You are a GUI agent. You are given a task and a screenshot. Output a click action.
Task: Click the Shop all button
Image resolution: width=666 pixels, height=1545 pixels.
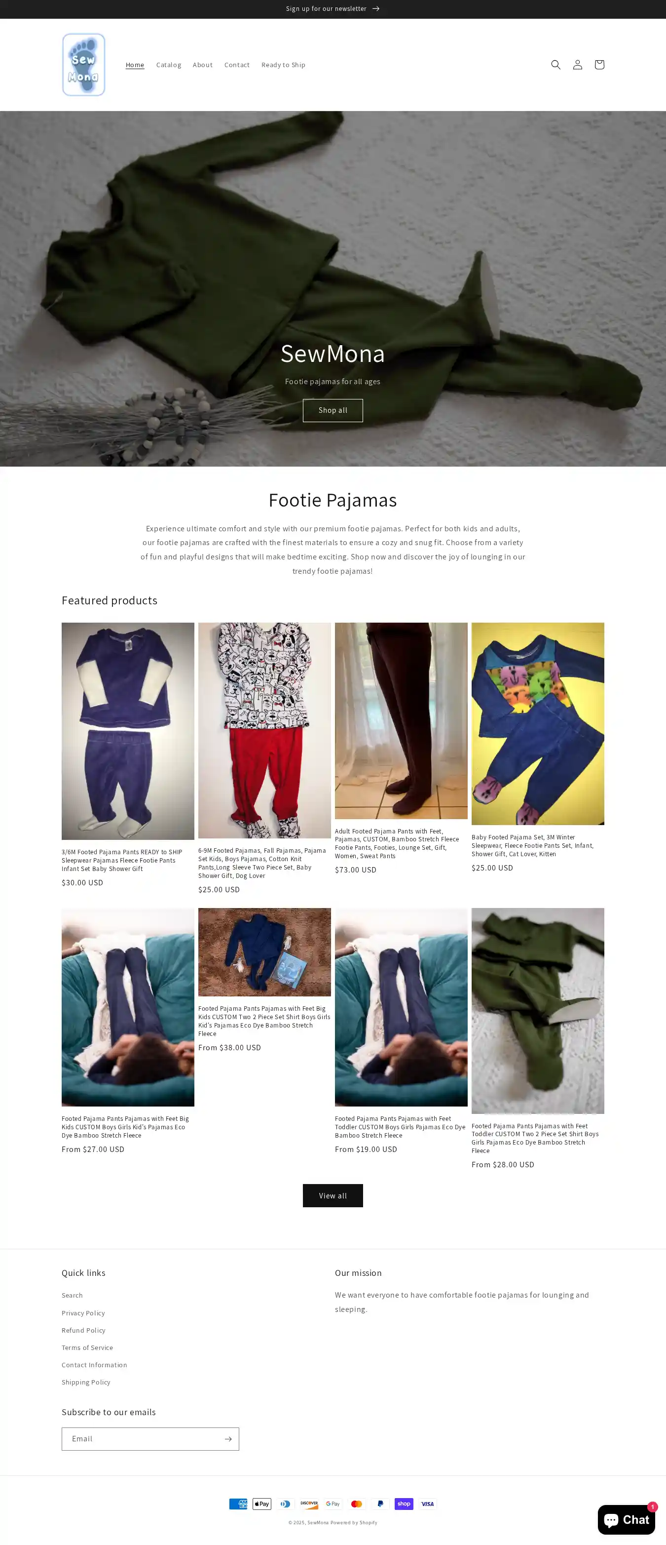[333, 410]
